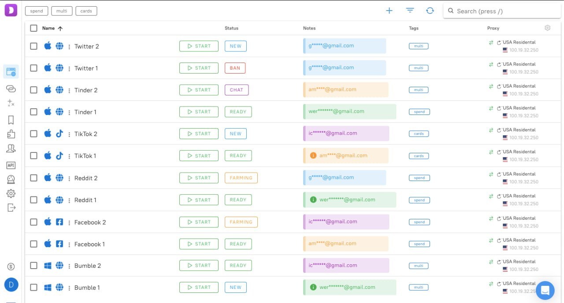Open the settings gear in left sidebar
This screenshot has width=564, height=303.
pos(11,193)
